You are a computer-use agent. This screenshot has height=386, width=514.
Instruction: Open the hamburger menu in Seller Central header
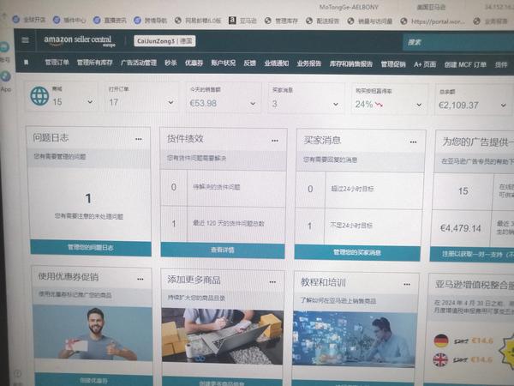coord(25,40)
